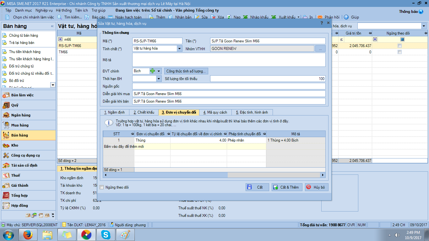Click green plus to add ĐVT chính
The image size is (429, 241).
click(153, 71)
